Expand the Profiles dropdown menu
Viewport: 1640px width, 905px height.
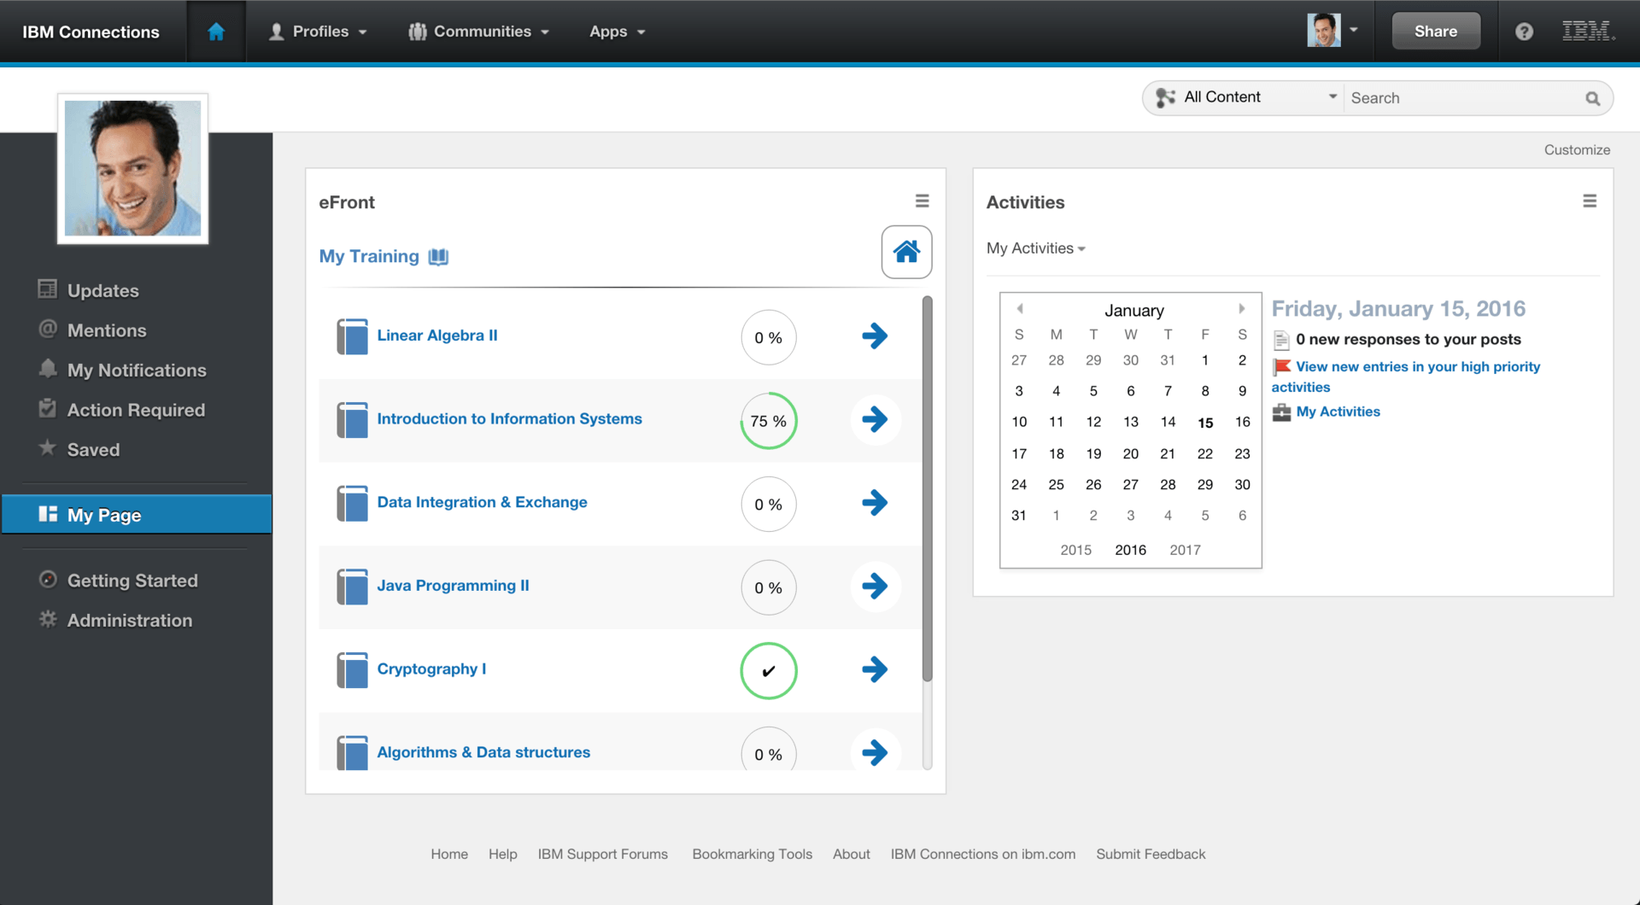pyautogui.click(x=318, y=32)
